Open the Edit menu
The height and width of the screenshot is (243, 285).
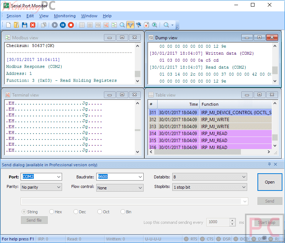point(30,16)
